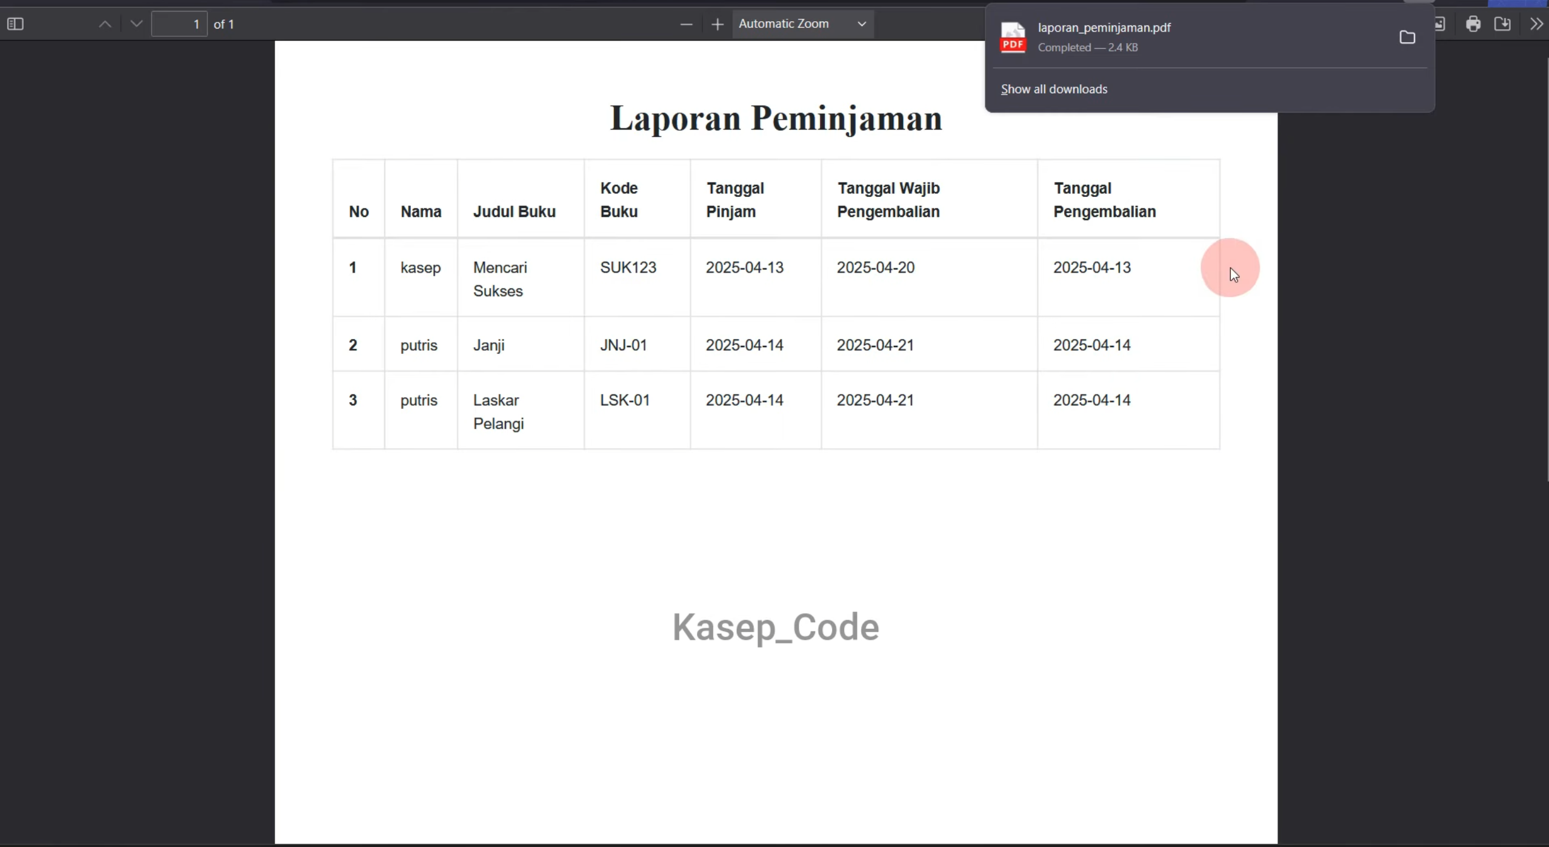Select the Nama column header

click(421, 211)
